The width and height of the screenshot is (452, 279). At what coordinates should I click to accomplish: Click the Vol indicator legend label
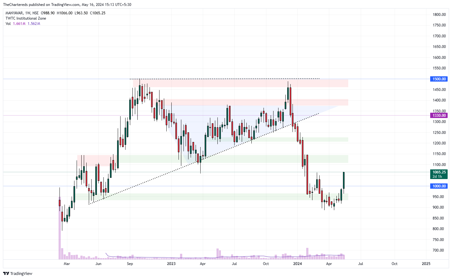coord(8,24)
